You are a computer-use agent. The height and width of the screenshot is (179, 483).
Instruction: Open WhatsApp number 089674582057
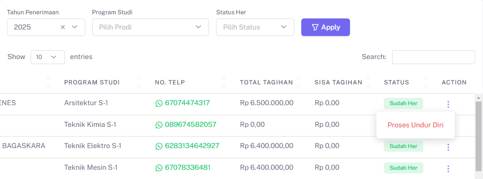coord(191,125)
